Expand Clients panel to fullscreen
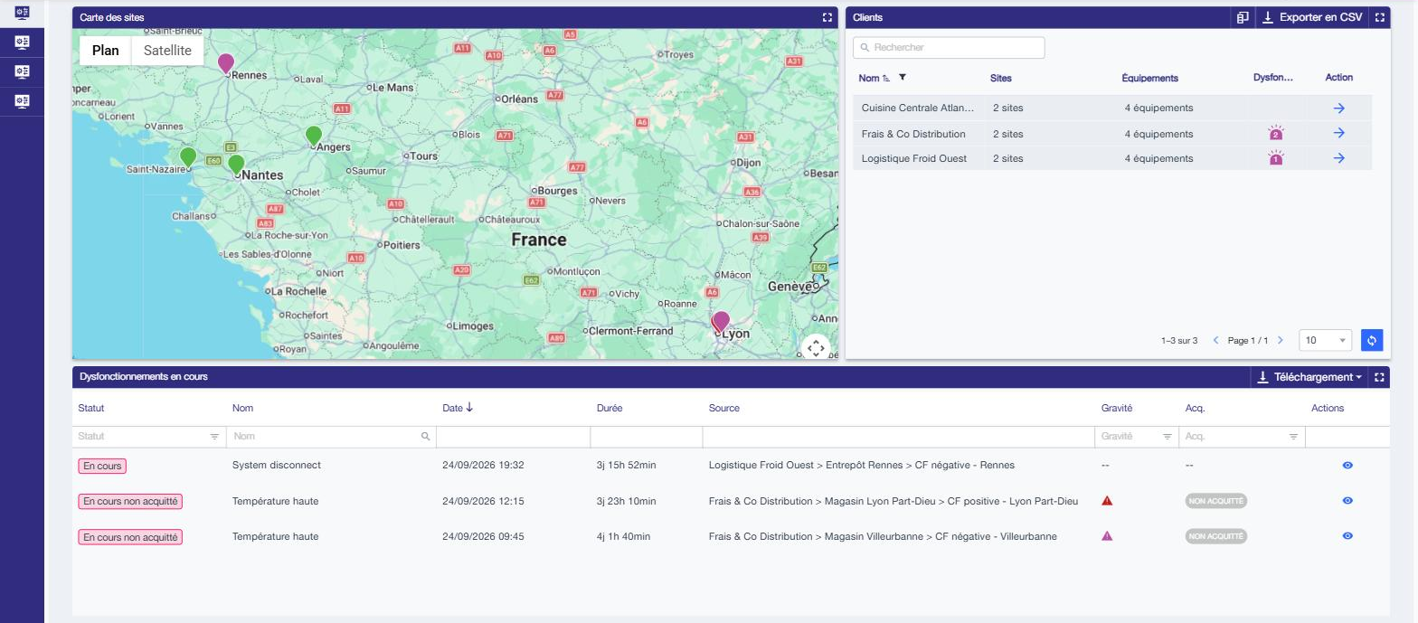This screenshot has height=623, width=1418. pos(1379,17)
